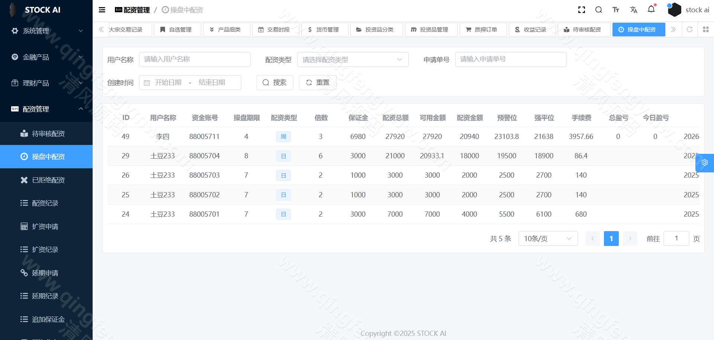Adjust font size via the Tt icon
This screenshot has width=714, height=340.
[x=616, y=10]
